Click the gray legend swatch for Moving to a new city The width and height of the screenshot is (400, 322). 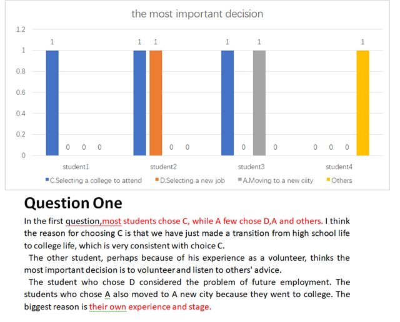click(x=240, y=180)
